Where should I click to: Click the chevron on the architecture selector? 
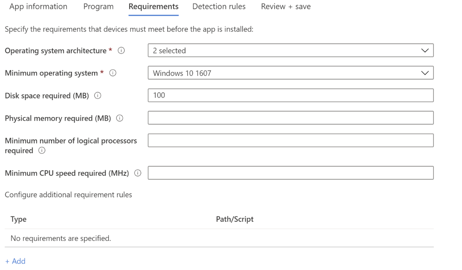pyautogui.click(x=424, y=50)
